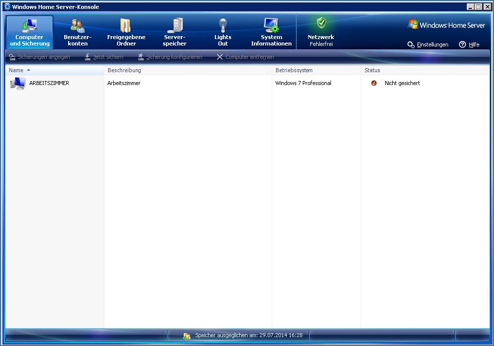The width and height of the screenshot is (494, 346).
Task: Click Jetzt sichern toolbar button
Action: pos(104,57)
